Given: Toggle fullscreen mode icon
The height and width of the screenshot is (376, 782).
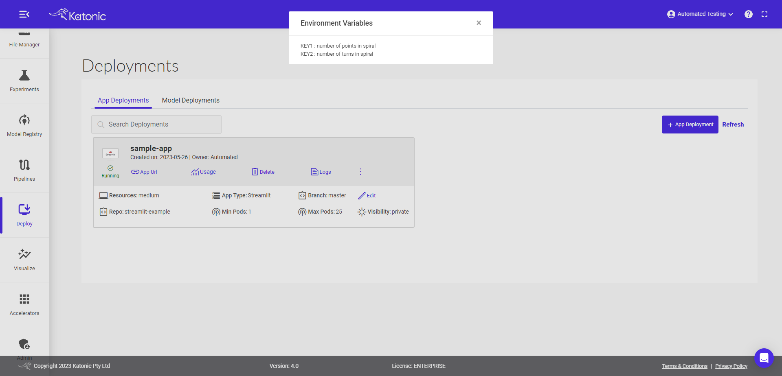Looking at the screenshot, I should pos(764,14).
